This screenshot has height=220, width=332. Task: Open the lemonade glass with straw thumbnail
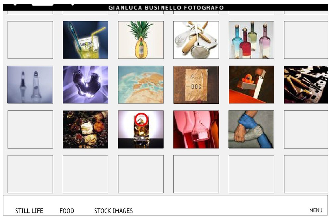coord(85,40)
